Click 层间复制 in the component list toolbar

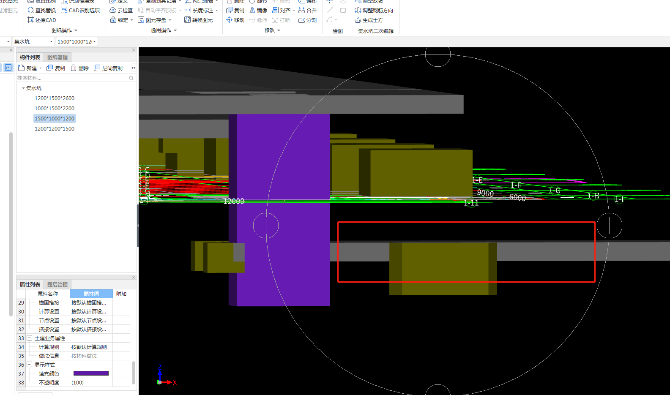coord(108,68)
